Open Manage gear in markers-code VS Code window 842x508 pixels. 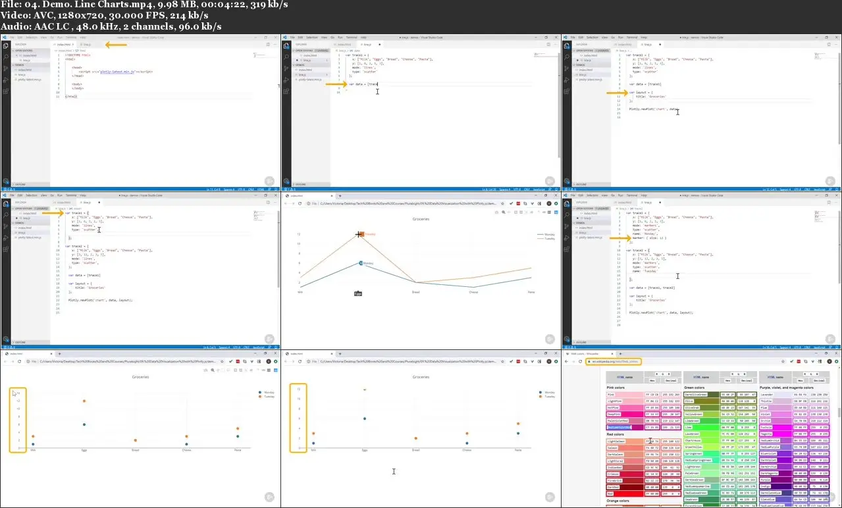pos(566,339)
